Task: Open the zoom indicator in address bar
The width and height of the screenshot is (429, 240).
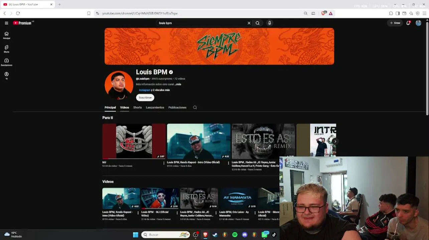Action: 305,13
